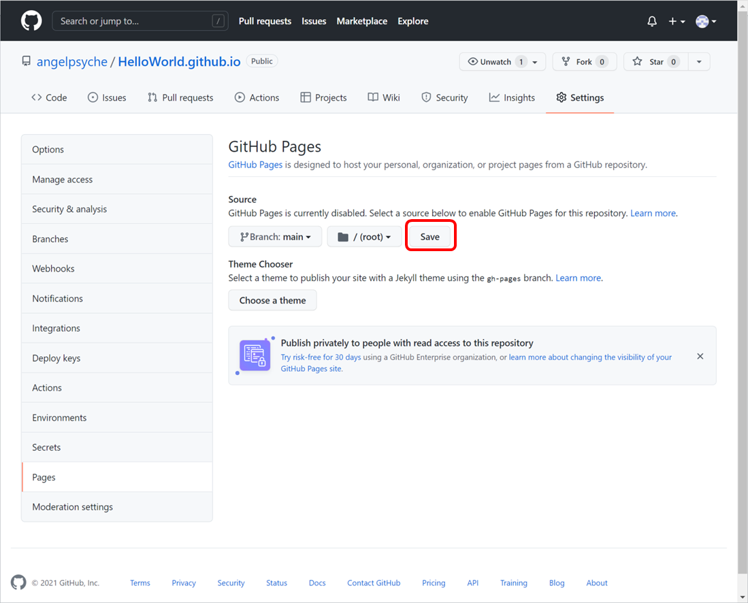748x603 pixels.
Task: Switch to the Insights tab
Action: [512, 97]
